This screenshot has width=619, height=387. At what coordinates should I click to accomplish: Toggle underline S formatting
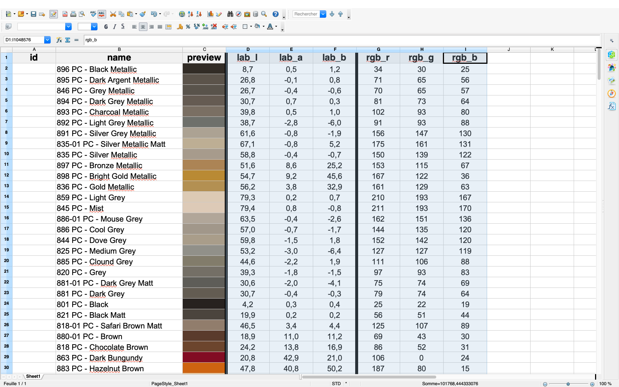click(x=123, y=27)
